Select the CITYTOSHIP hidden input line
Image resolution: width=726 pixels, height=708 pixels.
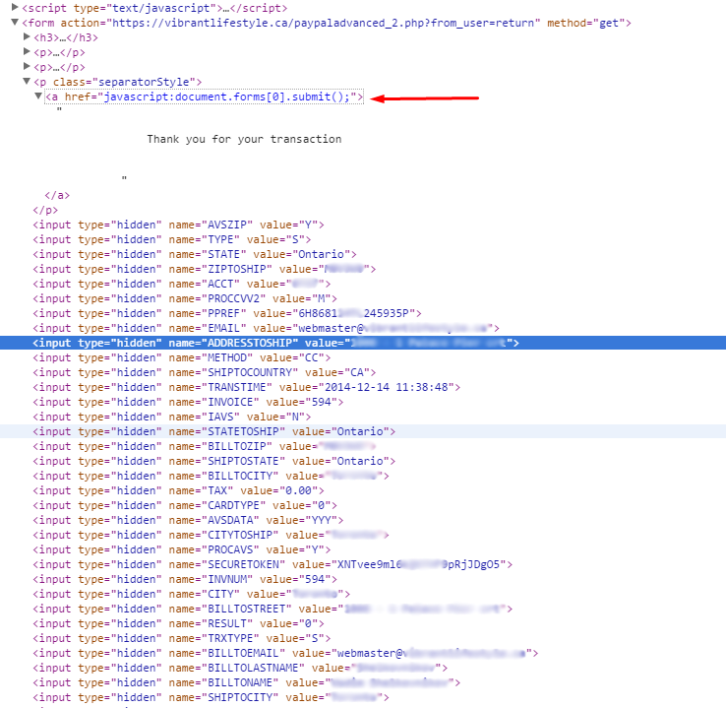pos(211,535)
